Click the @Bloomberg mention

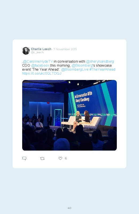[x=82, y=66]
